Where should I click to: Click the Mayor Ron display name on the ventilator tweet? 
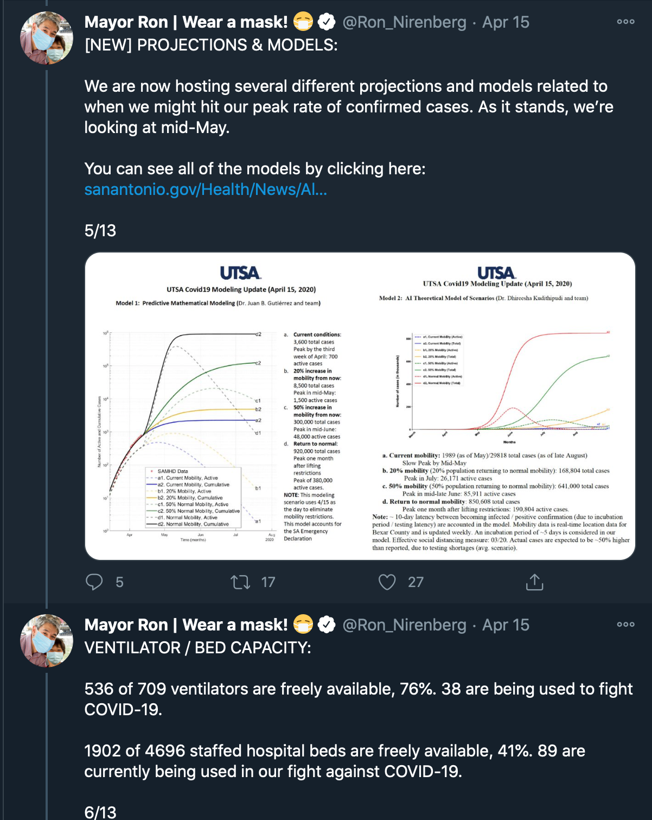coord(186,625)
